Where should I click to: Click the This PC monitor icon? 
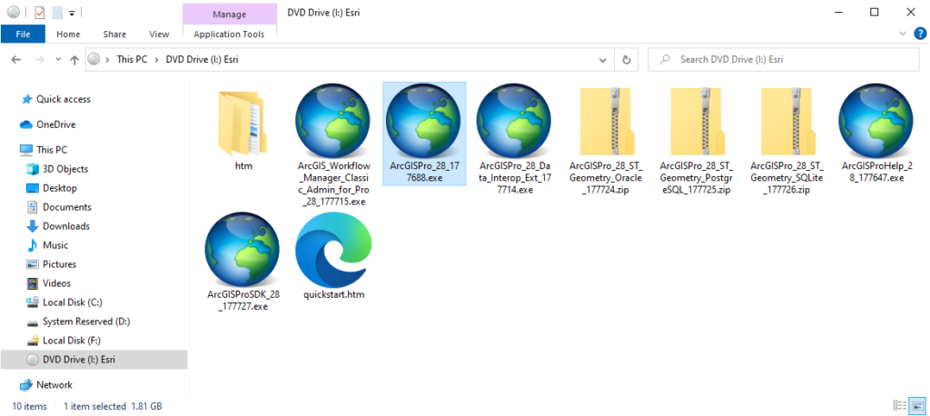click(26, 150)
